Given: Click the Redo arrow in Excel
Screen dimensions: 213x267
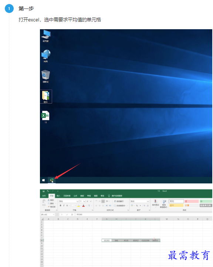Looking at the screenshot, I should coord(53,191).
